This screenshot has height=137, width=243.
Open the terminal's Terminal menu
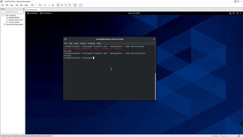[91, 43]
